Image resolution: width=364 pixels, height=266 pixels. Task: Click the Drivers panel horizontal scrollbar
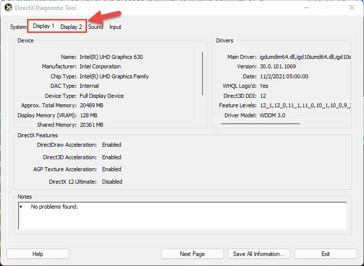coord(260,124)
